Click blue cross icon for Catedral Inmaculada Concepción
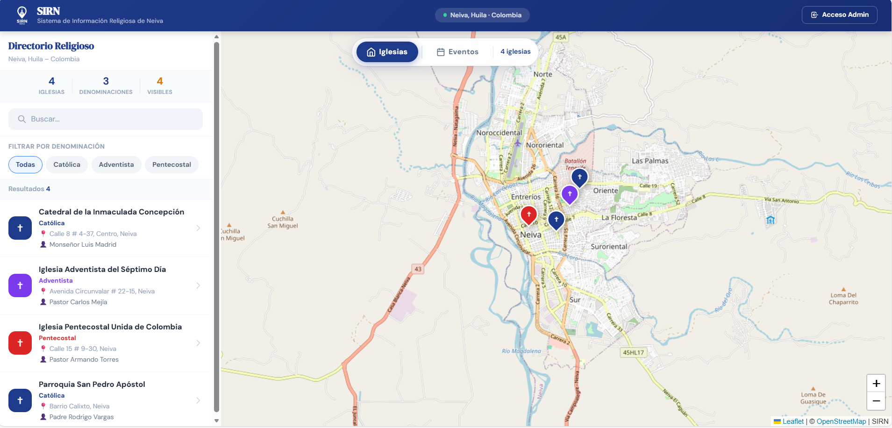The height and width of the screenshot is (428, 892). coord(20,228)
